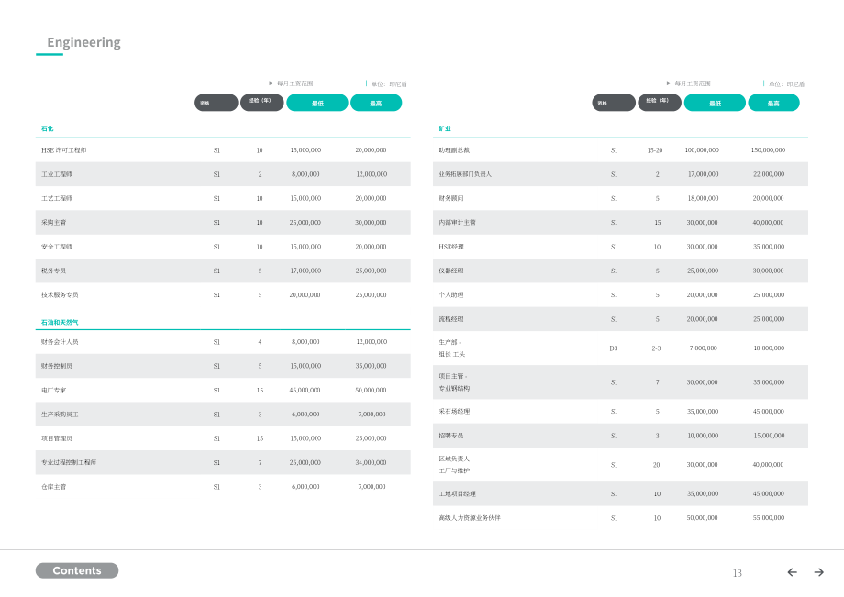The height and width of the screenshot is (597, 844).
Task: Select the 石油和天然气 section heading
Action: tap(60, 322)
